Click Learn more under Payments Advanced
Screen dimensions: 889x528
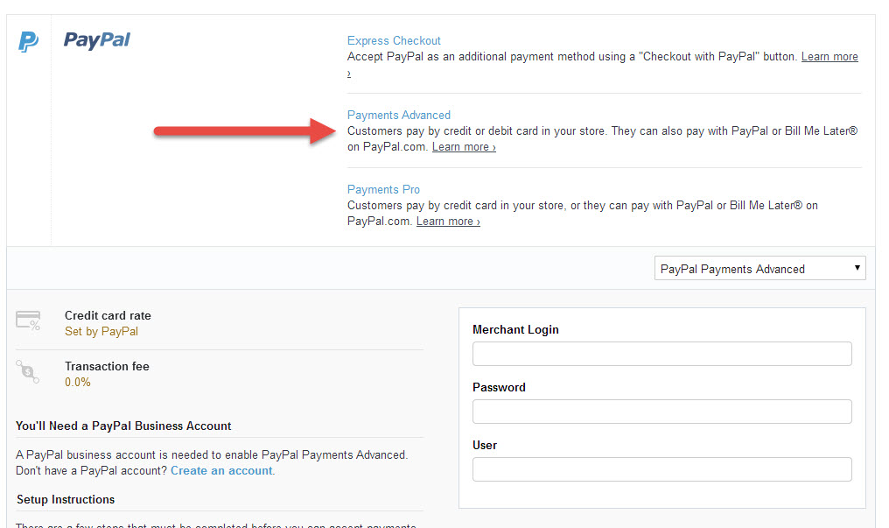tap(464, 147)
